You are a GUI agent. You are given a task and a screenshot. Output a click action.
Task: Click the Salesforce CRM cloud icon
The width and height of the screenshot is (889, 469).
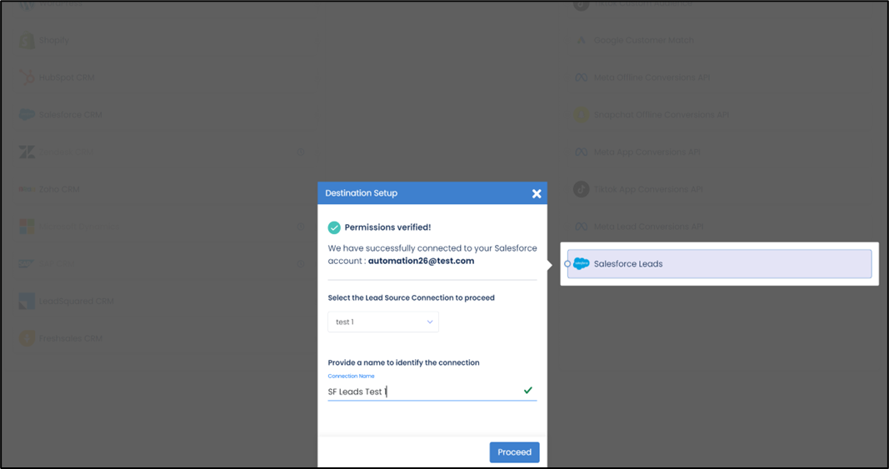tap(27, 115)
